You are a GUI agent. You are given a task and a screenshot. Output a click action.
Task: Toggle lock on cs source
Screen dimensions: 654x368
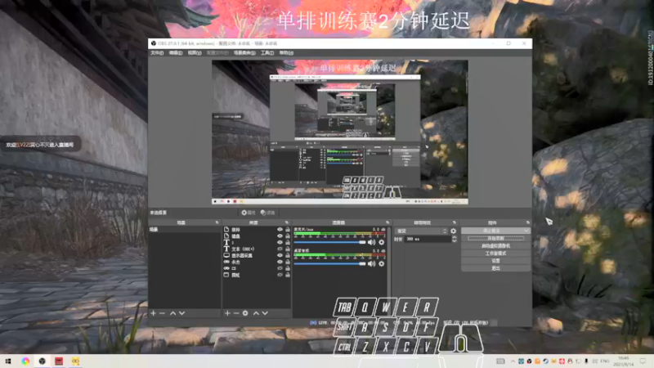point(288,268)
